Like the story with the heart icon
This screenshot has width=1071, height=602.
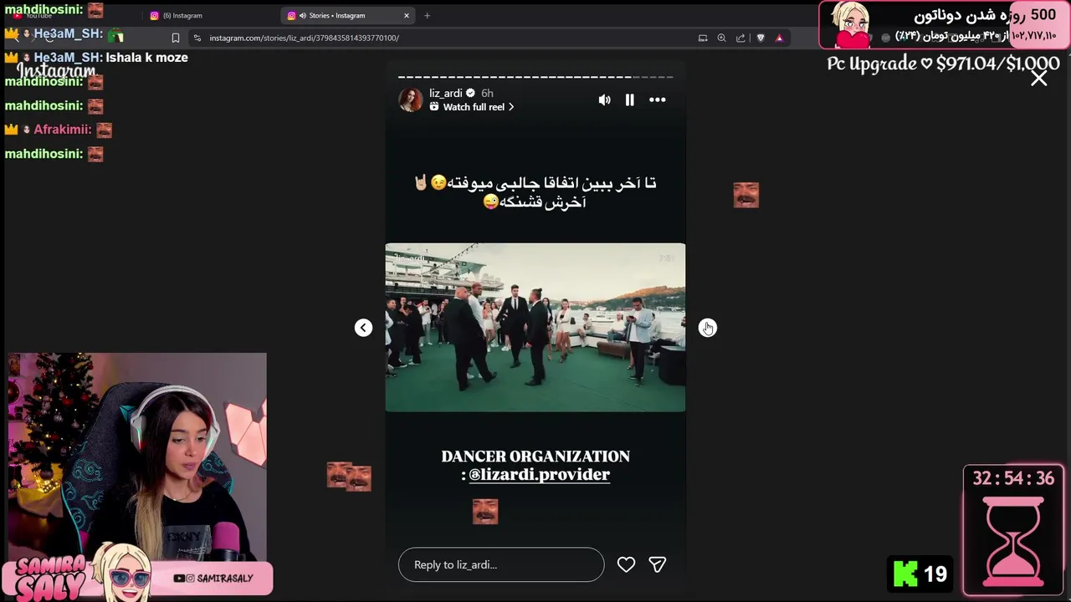[626, 564]
